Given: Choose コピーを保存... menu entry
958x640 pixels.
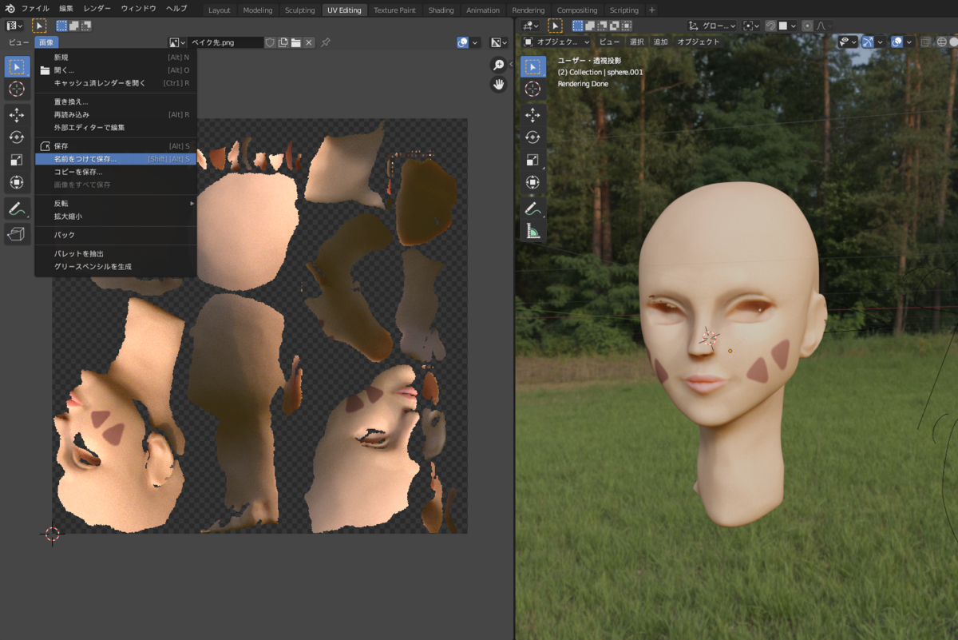Looking at the screenshot, I should point(116,172).
